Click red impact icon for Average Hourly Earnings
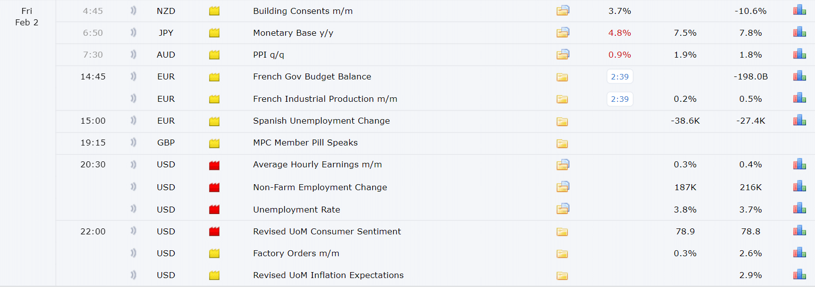The image size is (815, 287). pyautogui.click(x=214, y=165)
